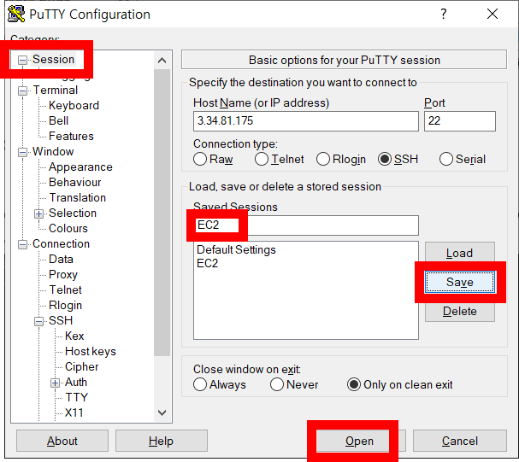Open the Connection category

coord(62,243)
